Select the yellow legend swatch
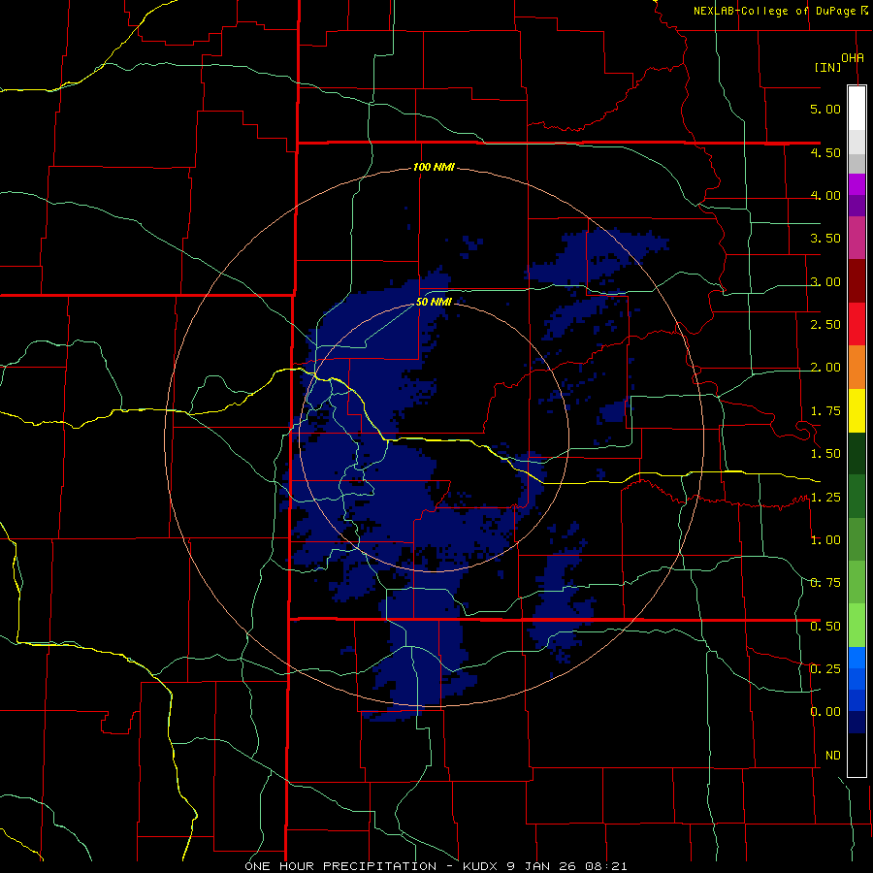This screenshot has width=873, height=873. (857, 411)
